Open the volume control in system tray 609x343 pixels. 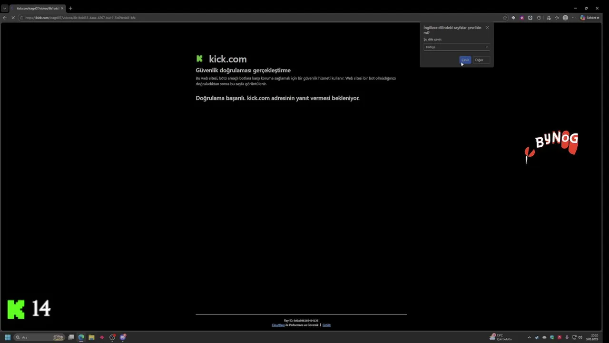[x=580, y=337]
